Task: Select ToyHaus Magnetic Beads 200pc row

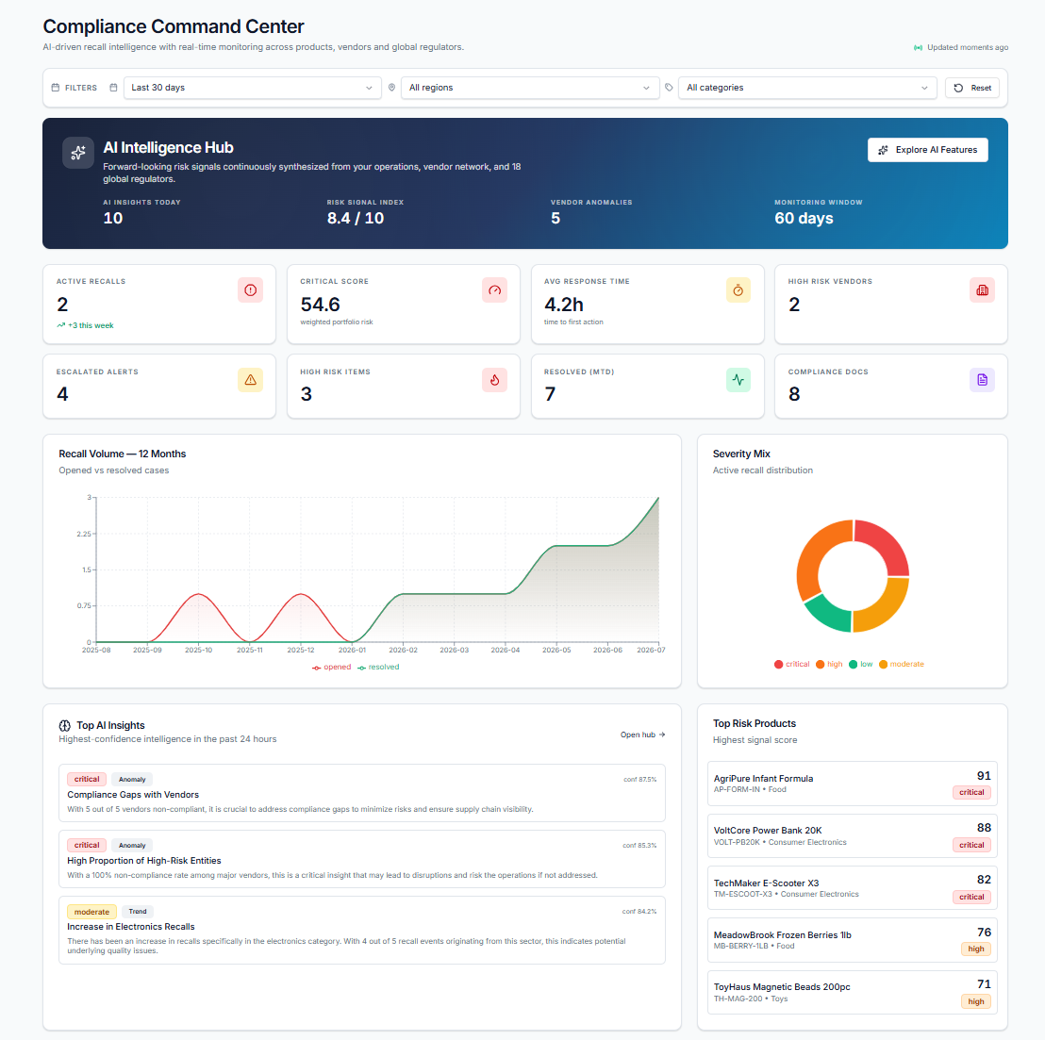Action: pos(853,992)
